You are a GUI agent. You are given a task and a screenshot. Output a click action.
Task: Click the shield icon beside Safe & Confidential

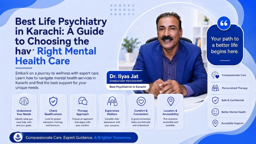(215, 100)
